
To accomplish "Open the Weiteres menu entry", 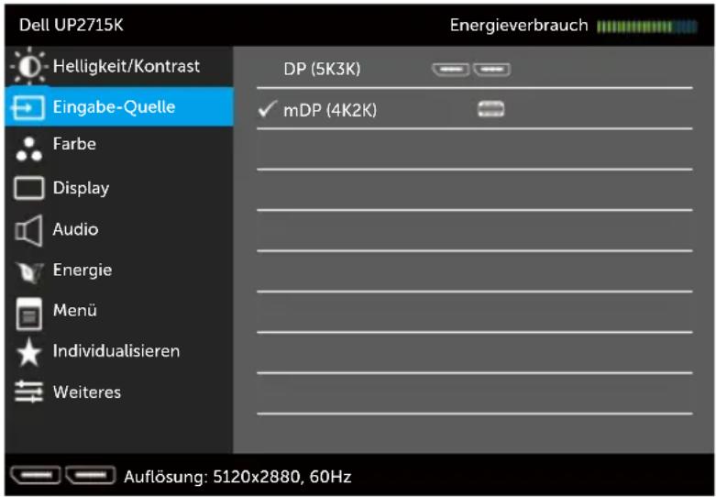I will pos(119,392).
